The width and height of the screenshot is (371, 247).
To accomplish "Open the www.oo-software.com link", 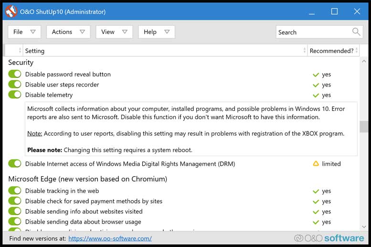I will pyautogui.click(x=110, y=238).
